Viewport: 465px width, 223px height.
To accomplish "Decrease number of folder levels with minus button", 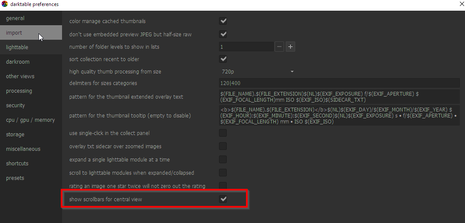I will coord(279,47).
